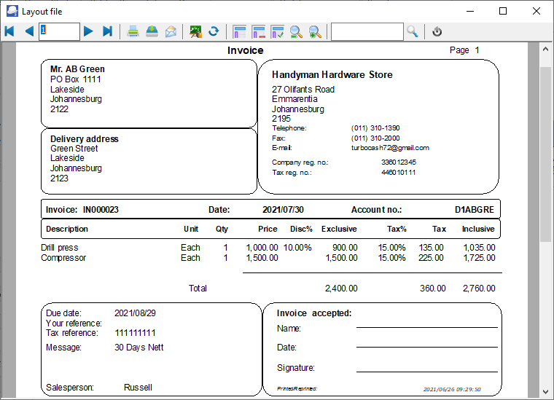The height and width of the screenshot is (400, 554).
Task: Click the page header layout icon
Action: [x=239, y=31]
